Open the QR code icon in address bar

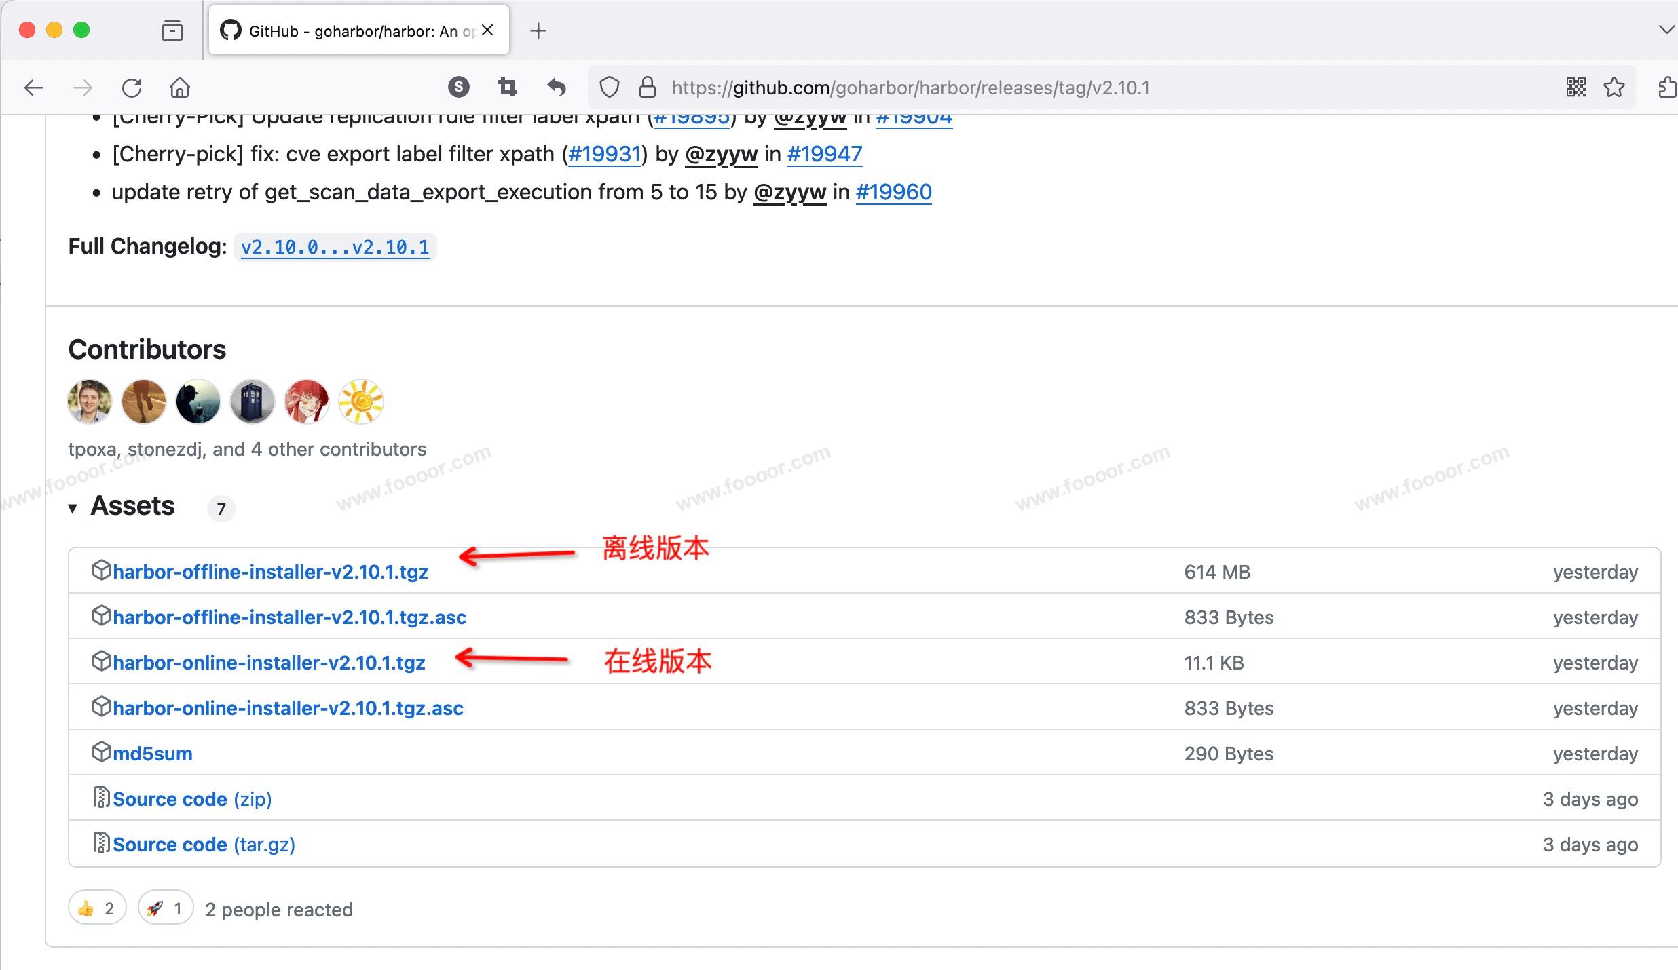pos(1576,88)
